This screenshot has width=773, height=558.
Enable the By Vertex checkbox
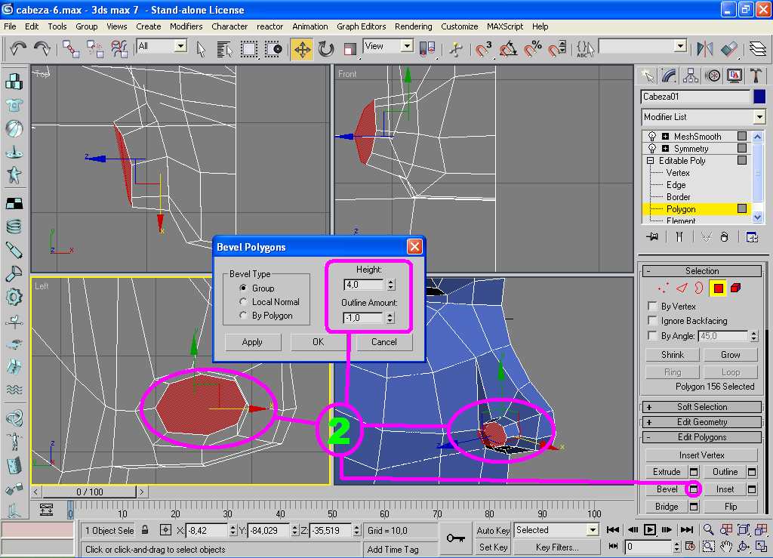(x=653, y=307)
